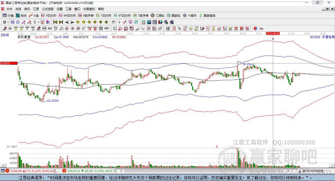
Task: Open the 江恩轮 Gann wheel
Action: point(158,16)
